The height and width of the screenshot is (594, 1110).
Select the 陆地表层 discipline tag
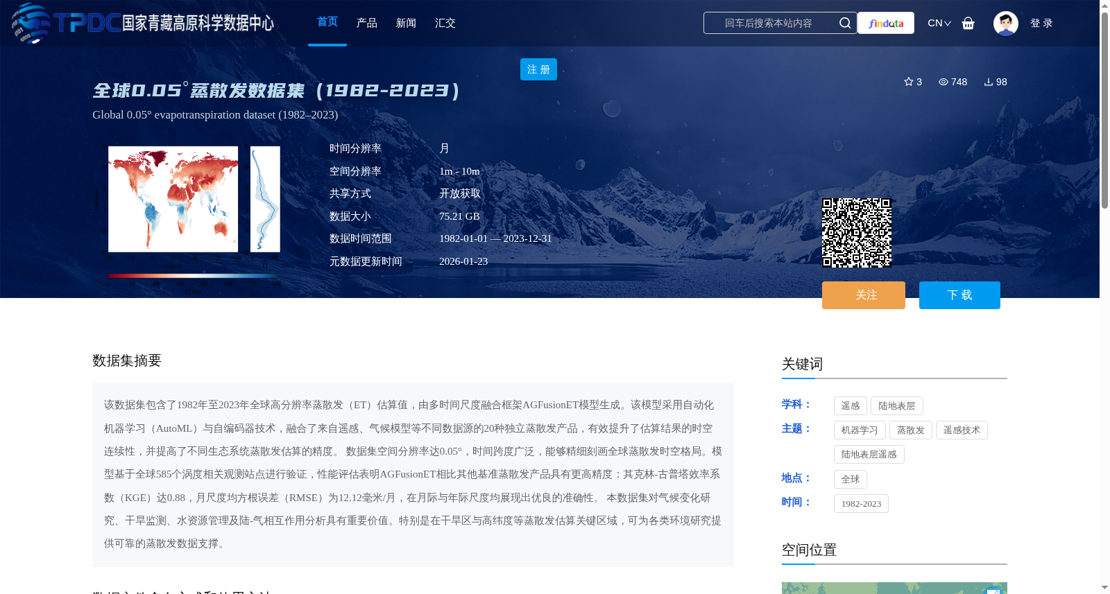pos(897,406)
